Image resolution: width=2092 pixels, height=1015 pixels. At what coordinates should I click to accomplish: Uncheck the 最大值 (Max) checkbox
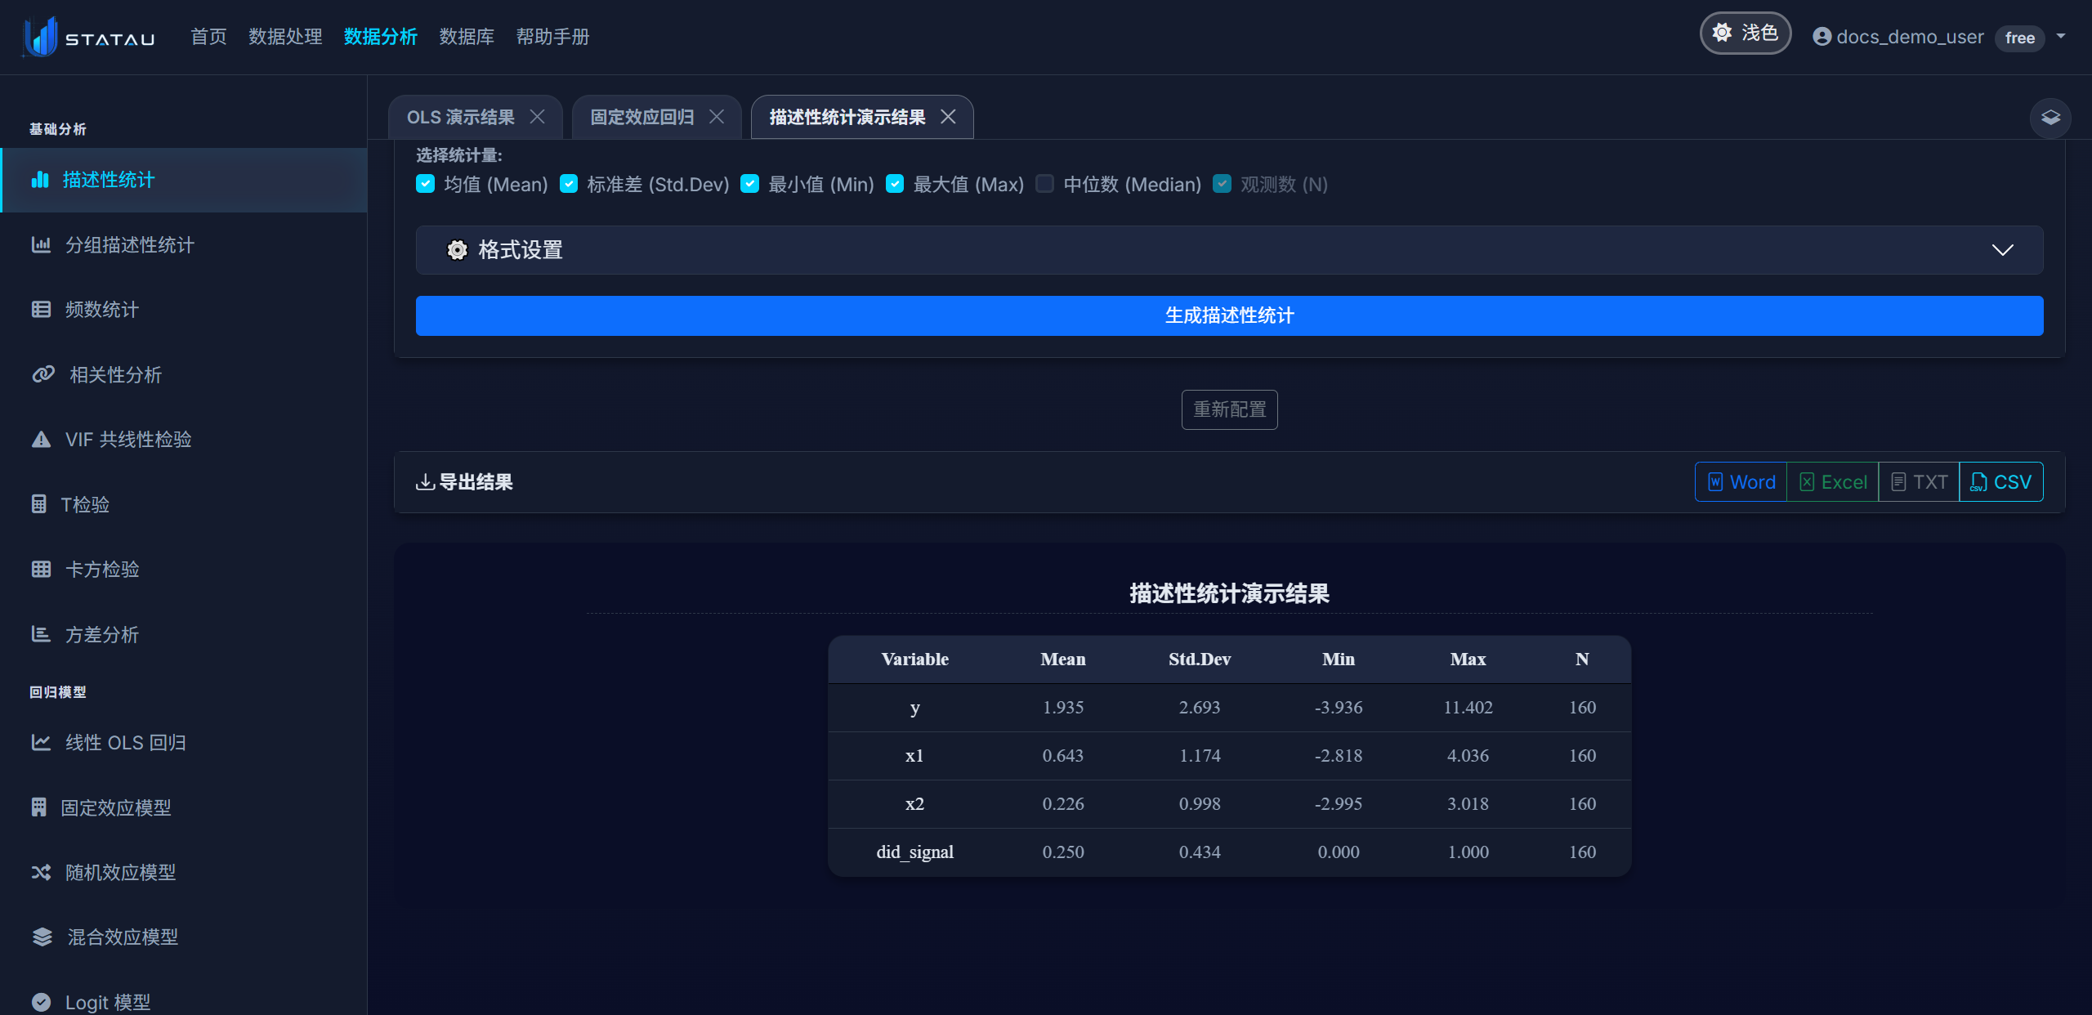[895, 184]
